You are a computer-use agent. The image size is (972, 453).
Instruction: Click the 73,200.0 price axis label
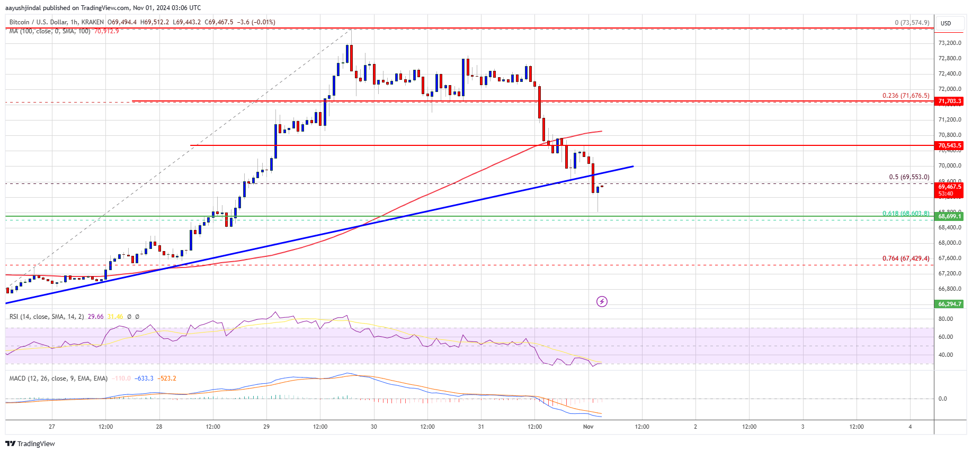(950, 43)
